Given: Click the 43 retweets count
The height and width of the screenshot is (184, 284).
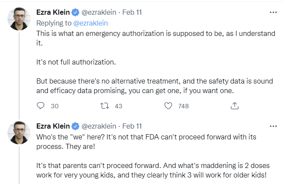Looking at the screenshot, I should point(118,106).
